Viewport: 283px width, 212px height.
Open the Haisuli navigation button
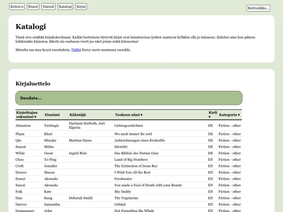point(48,6)
